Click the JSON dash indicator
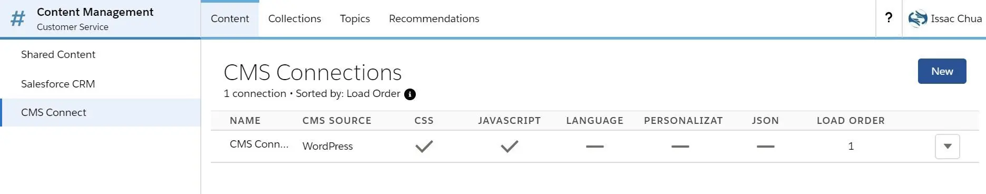Image resolution: width=986 pixels, height=194 pixels. pos(765,147)
